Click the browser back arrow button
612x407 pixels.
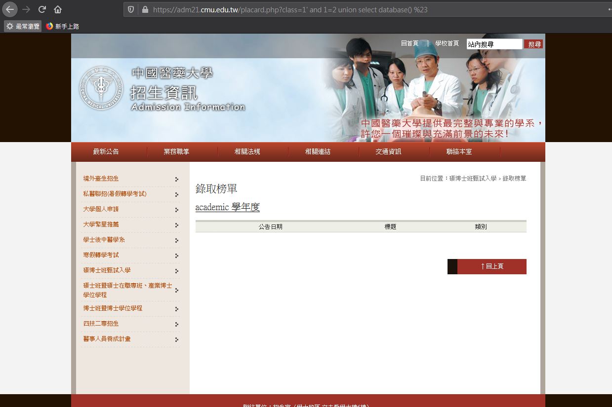[10, 9]
